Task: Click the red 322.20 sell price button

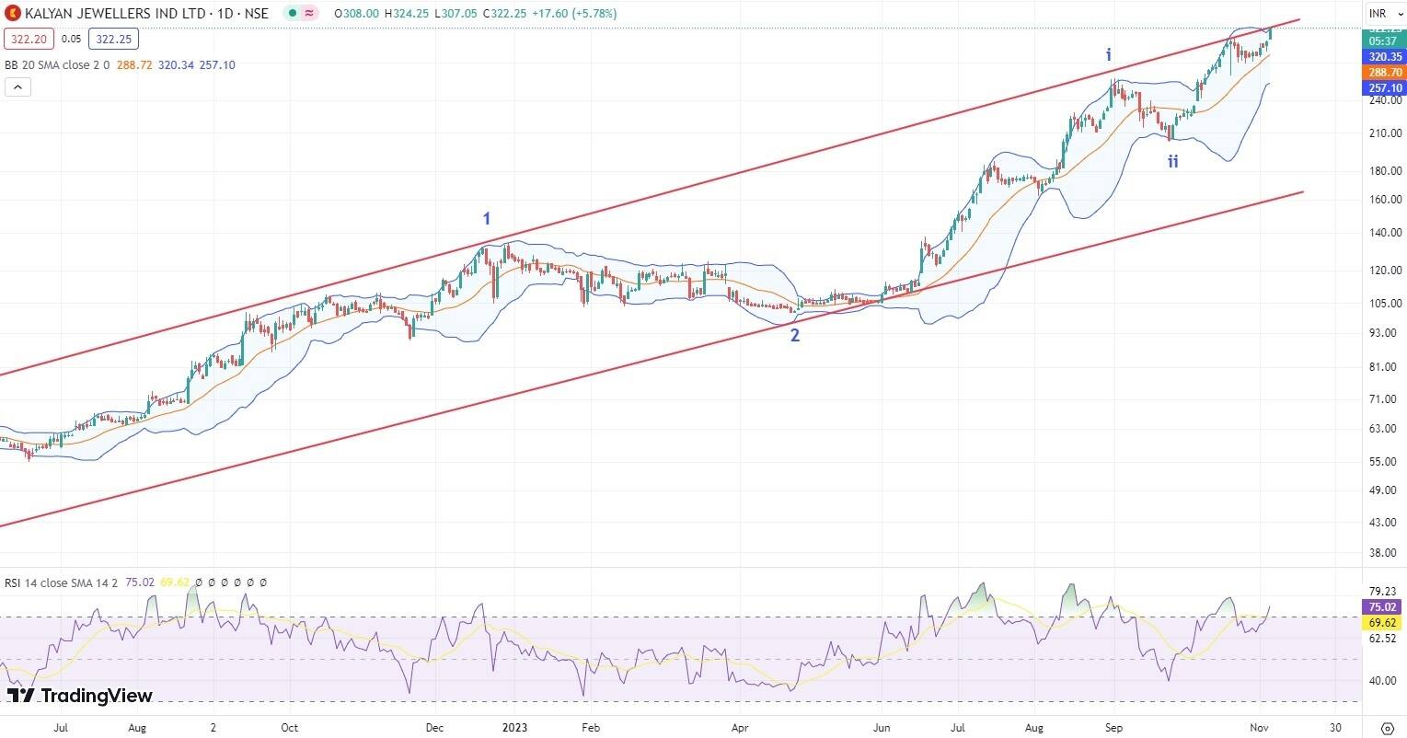Action: (x=29, y=40)
